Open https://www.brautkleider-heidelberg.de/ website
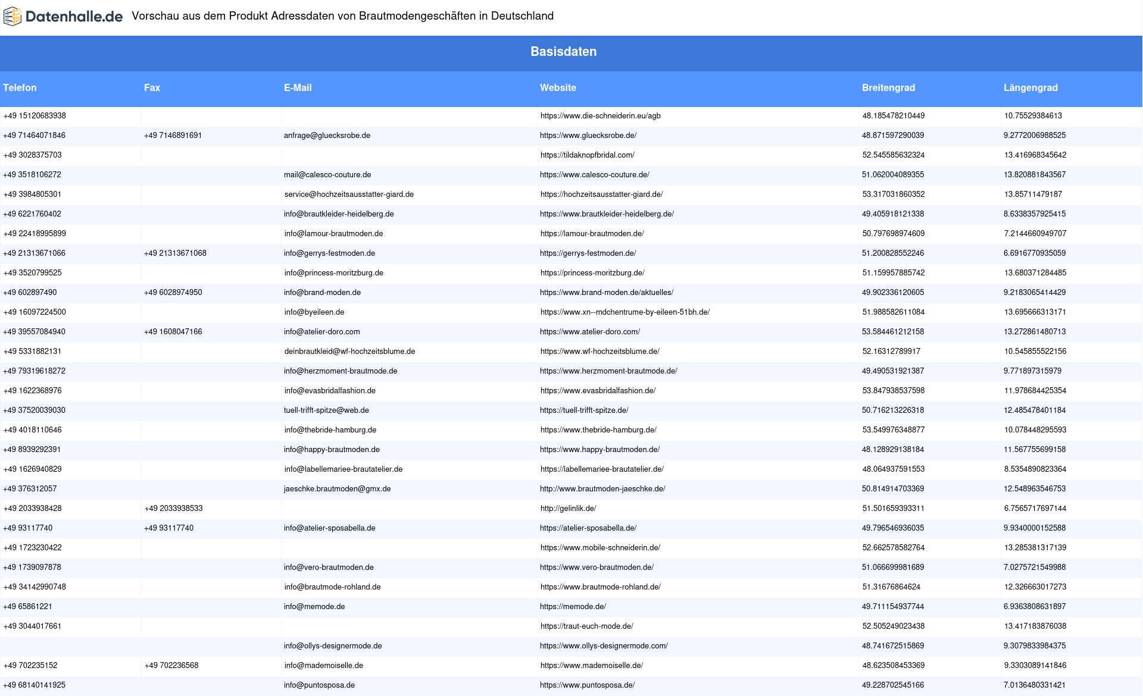This screenshot has height=696, width=1143. 607,214
